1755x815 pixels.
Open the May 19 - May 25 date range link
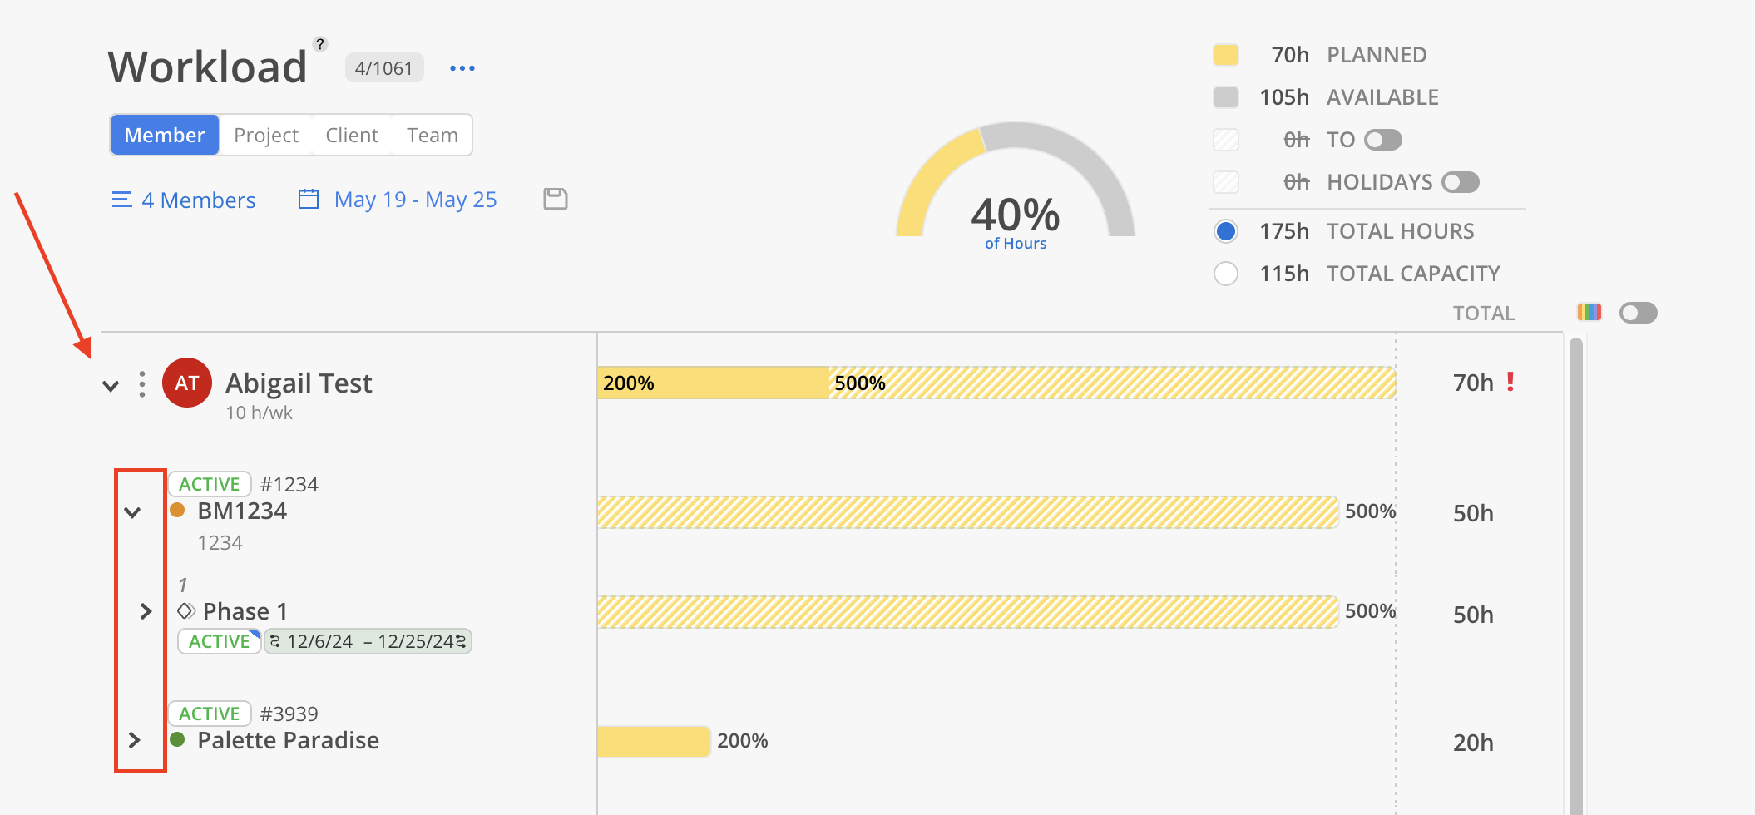coord(415,199)
